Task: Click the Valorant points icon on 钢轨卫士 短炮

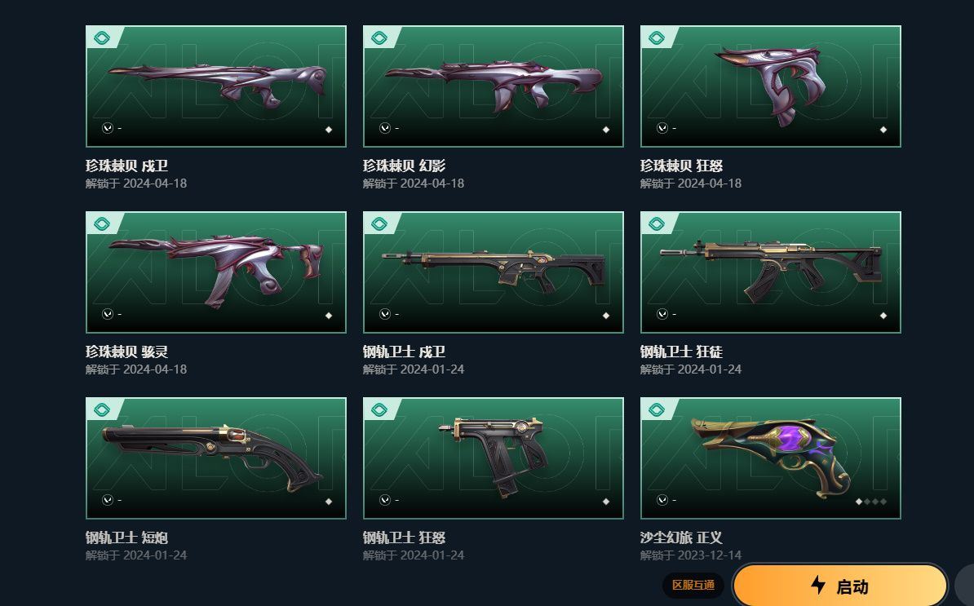Action: 108,500
